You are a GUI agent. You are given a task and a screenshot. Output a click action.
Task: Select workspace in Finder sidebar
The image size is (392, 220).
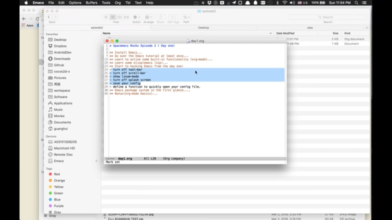62,91
